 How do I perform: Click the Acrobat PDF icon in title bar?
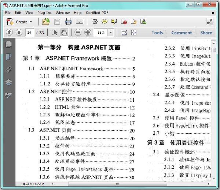coord(5,5)
